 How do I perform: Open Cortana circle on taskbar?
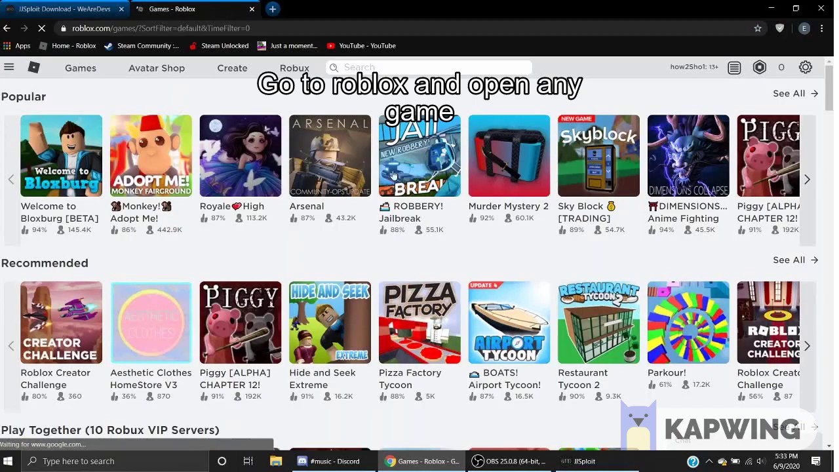click(222, 461)
